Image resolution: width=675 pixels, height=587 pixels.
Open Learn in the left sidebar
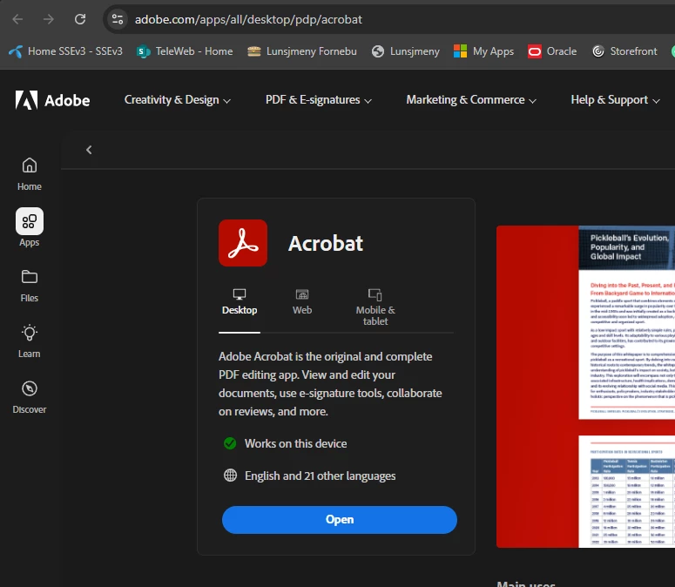[30, 341]
